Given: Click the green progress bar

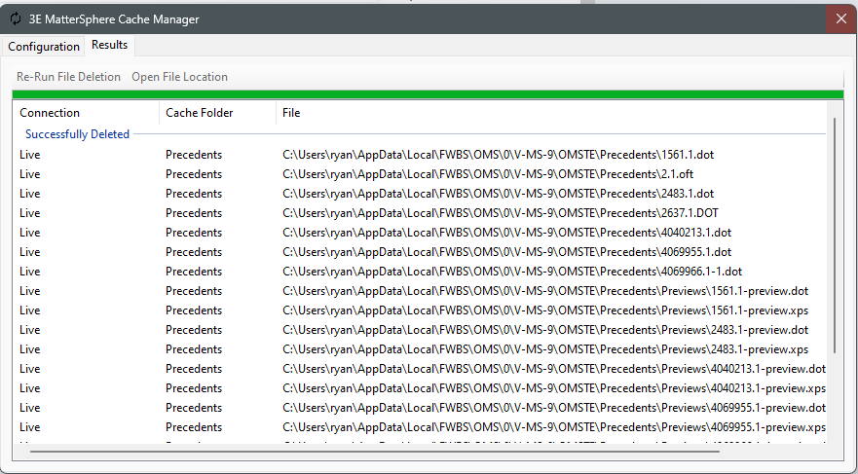Looking at the screenshot, I should pos(428,94).
